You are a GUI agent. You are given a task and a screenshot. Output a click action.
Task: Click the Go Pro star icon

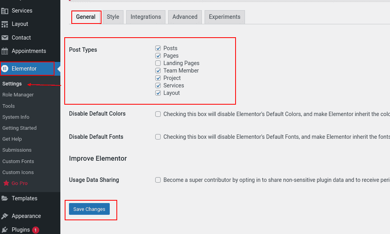pos(6,183)
